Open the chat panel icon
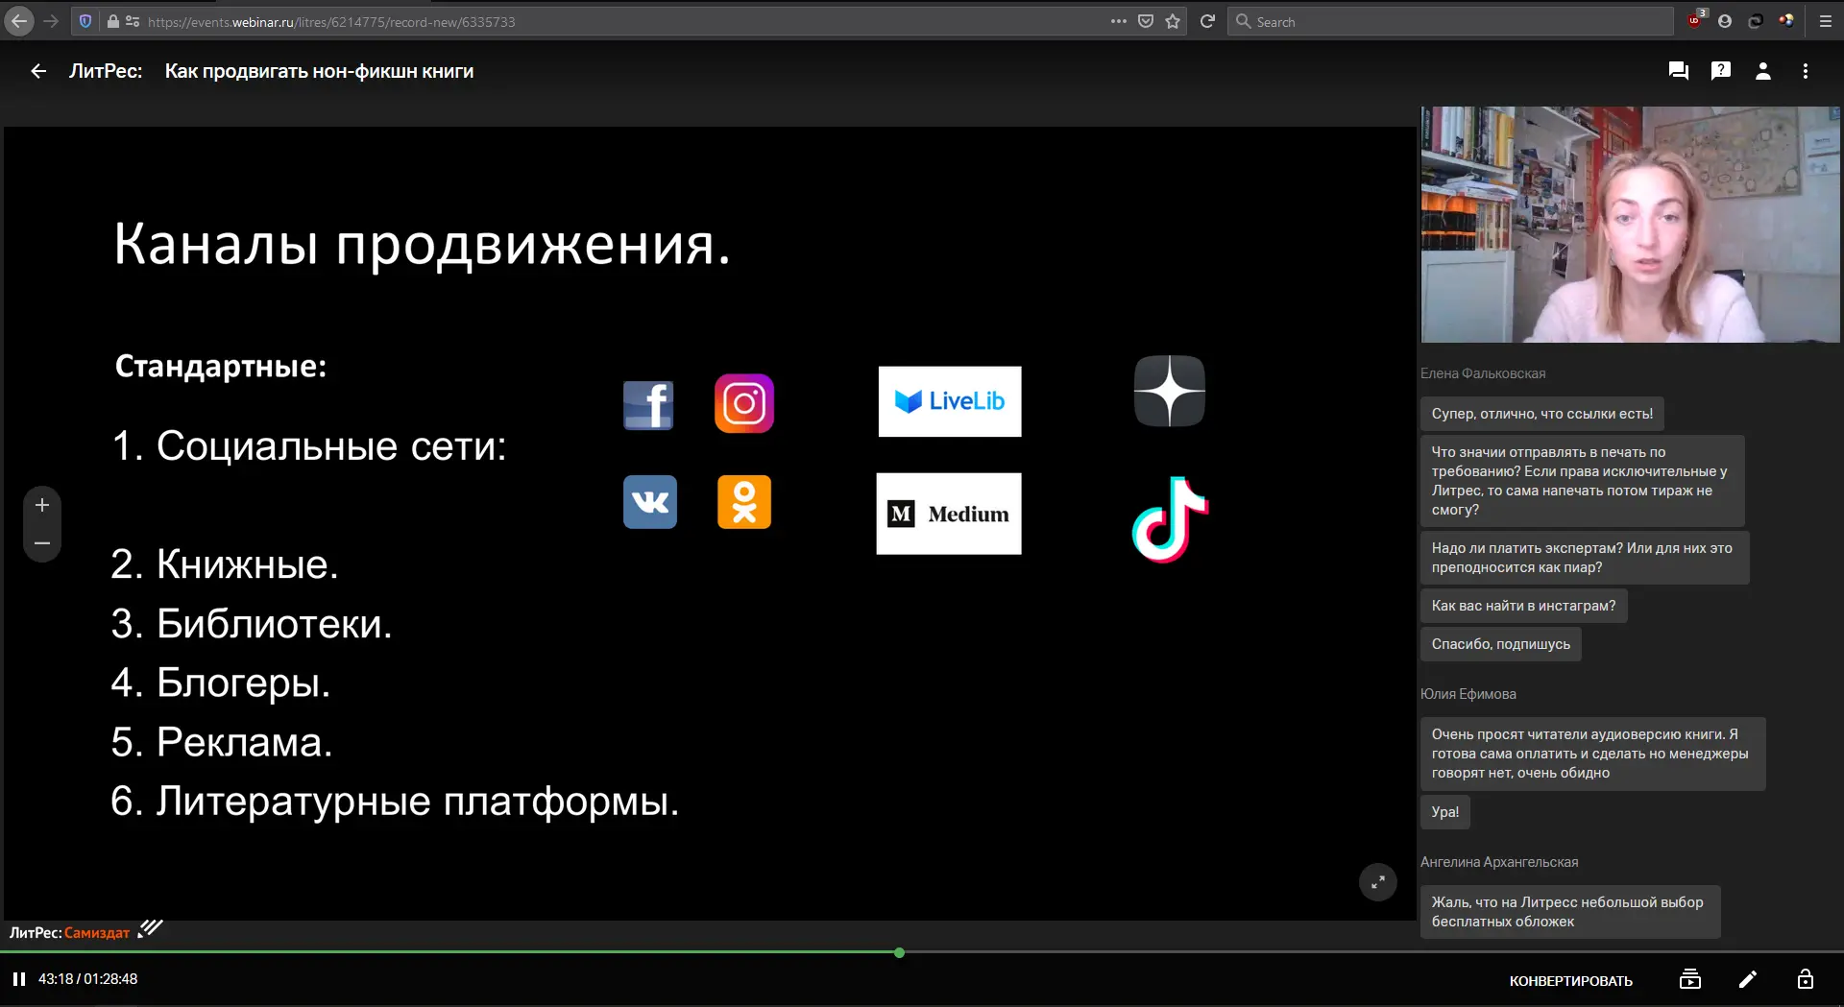 click(x=1678, y=71)
